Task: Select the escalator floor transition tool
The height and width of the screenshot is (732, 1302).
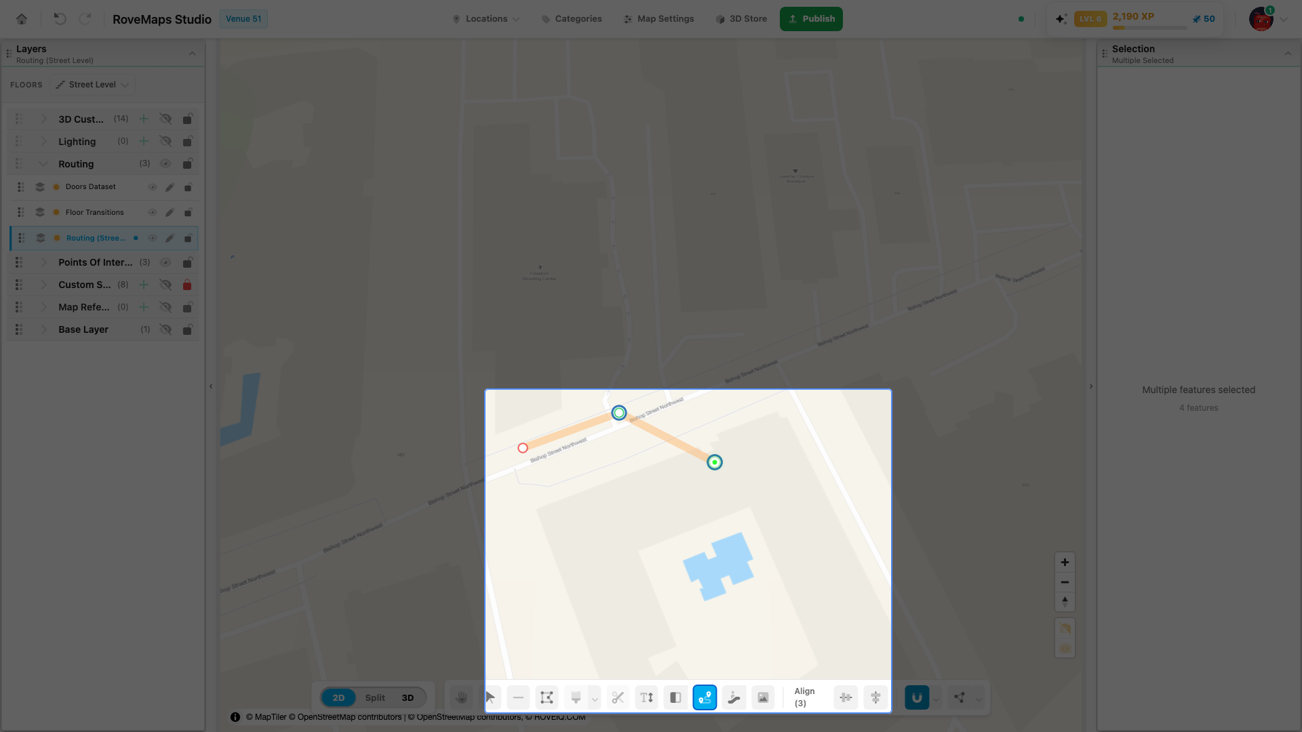Action: pyautogui.click(x=734, y=697)
